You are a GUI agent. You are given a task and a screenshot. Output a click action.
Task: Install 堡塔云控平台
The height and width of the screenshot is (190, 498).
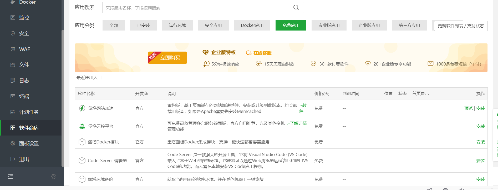pyautogui.click(x=480, y=126)
